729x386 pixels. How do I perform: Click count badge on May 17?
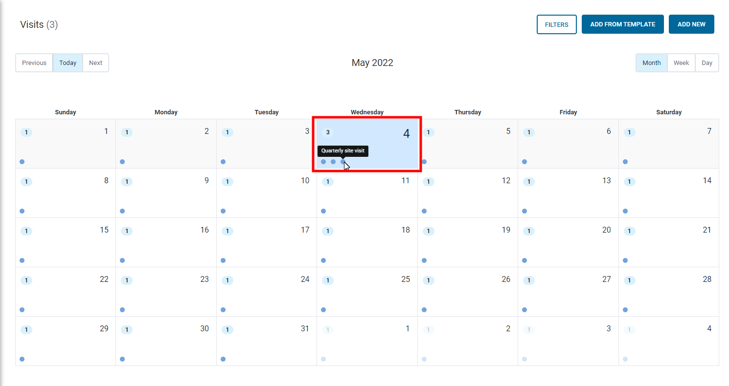(x=228, y=231)
